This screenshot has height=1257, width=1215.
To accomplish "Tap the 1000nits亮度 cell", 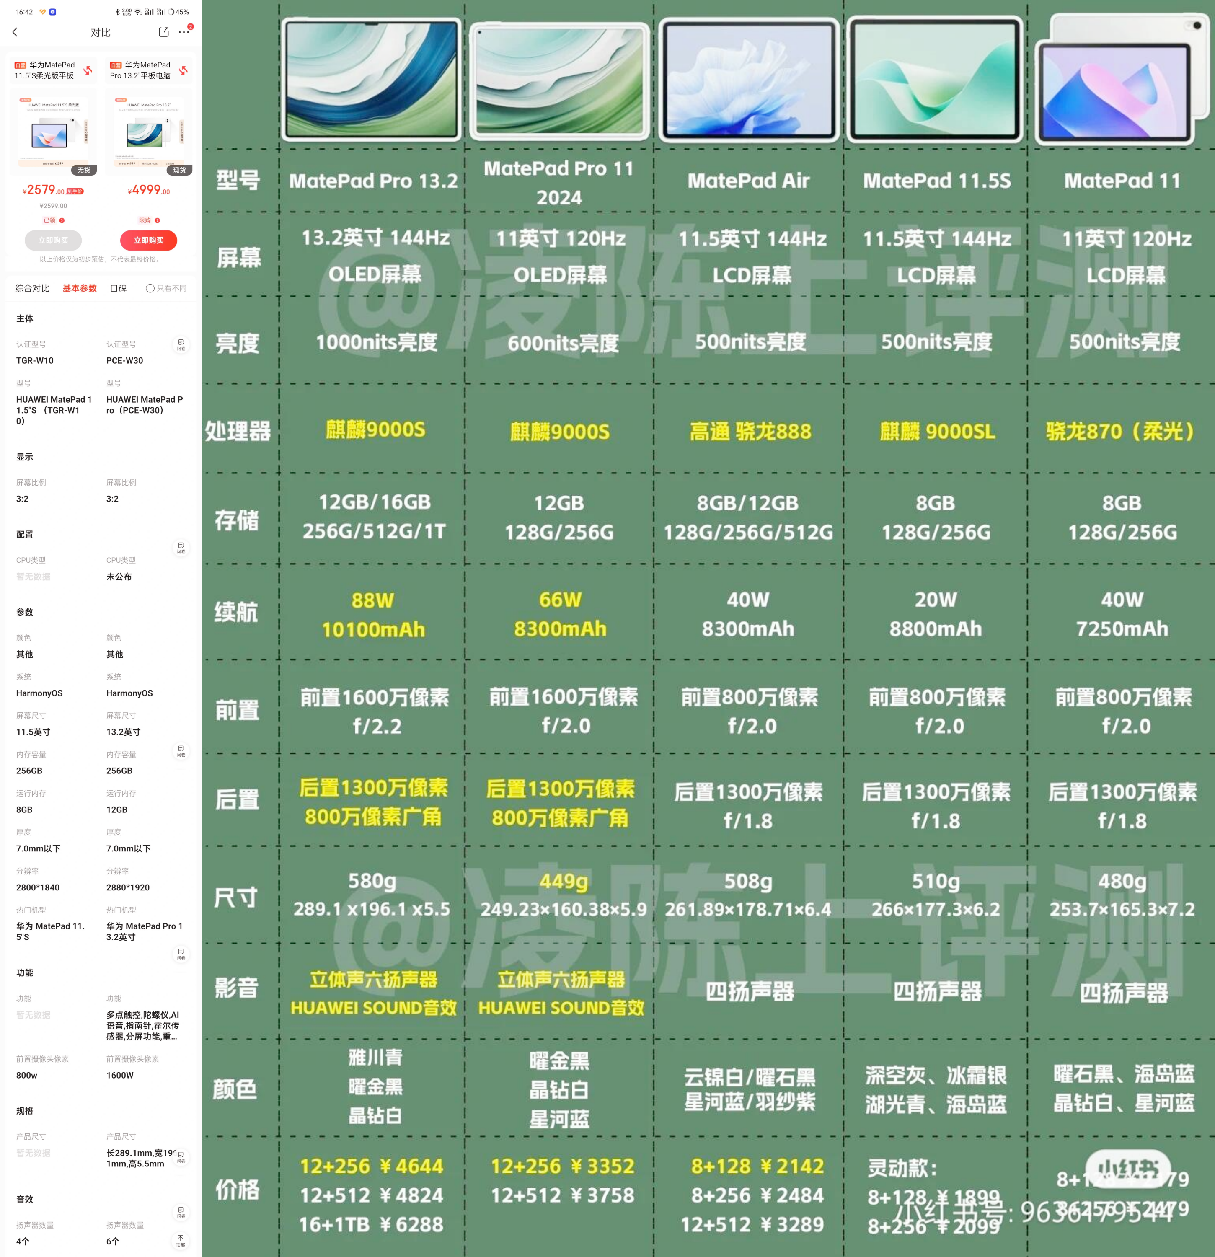I will click(x=376, y=342).
